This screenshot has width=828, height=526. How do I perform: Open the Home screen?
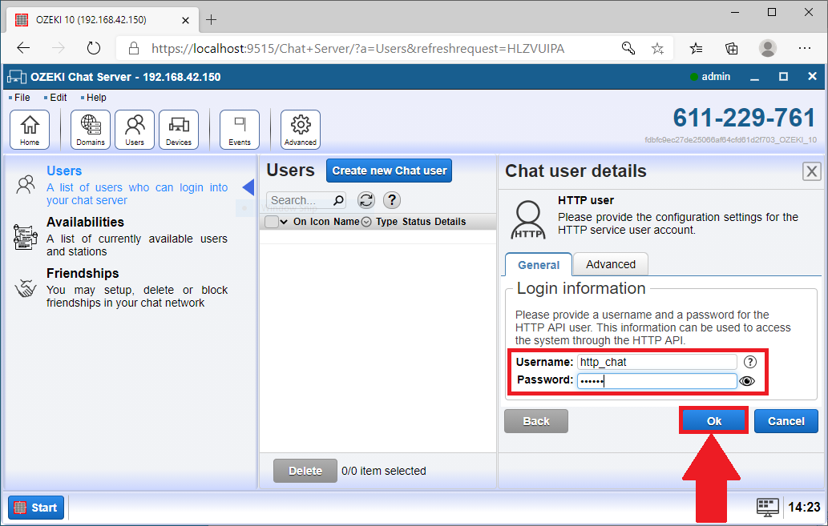(30, 128)
